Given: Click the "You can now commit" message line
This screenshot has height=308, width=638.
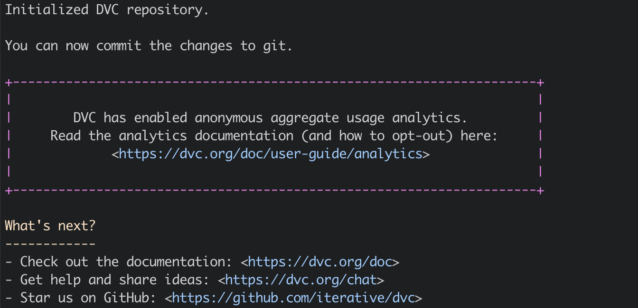Looking at the screenshot, I should [149, 45].
